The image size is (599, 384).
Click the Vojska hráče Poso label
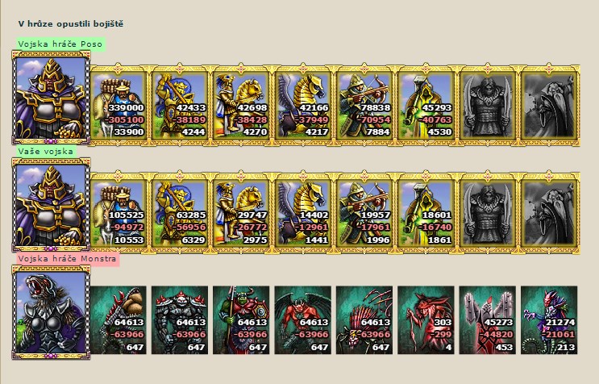(x=60, y=44)
